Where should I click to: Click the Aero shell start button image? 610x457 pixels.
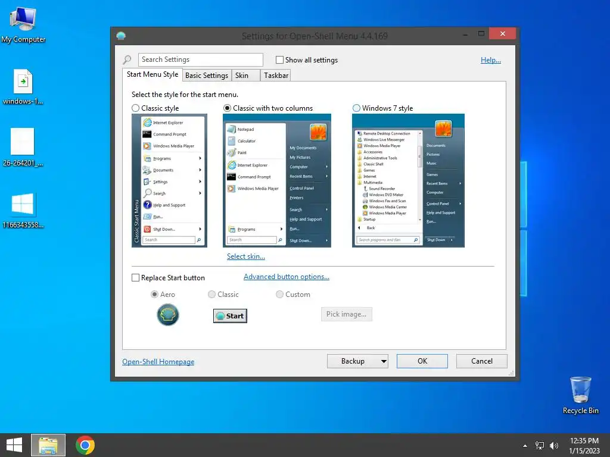coord(167,315)
